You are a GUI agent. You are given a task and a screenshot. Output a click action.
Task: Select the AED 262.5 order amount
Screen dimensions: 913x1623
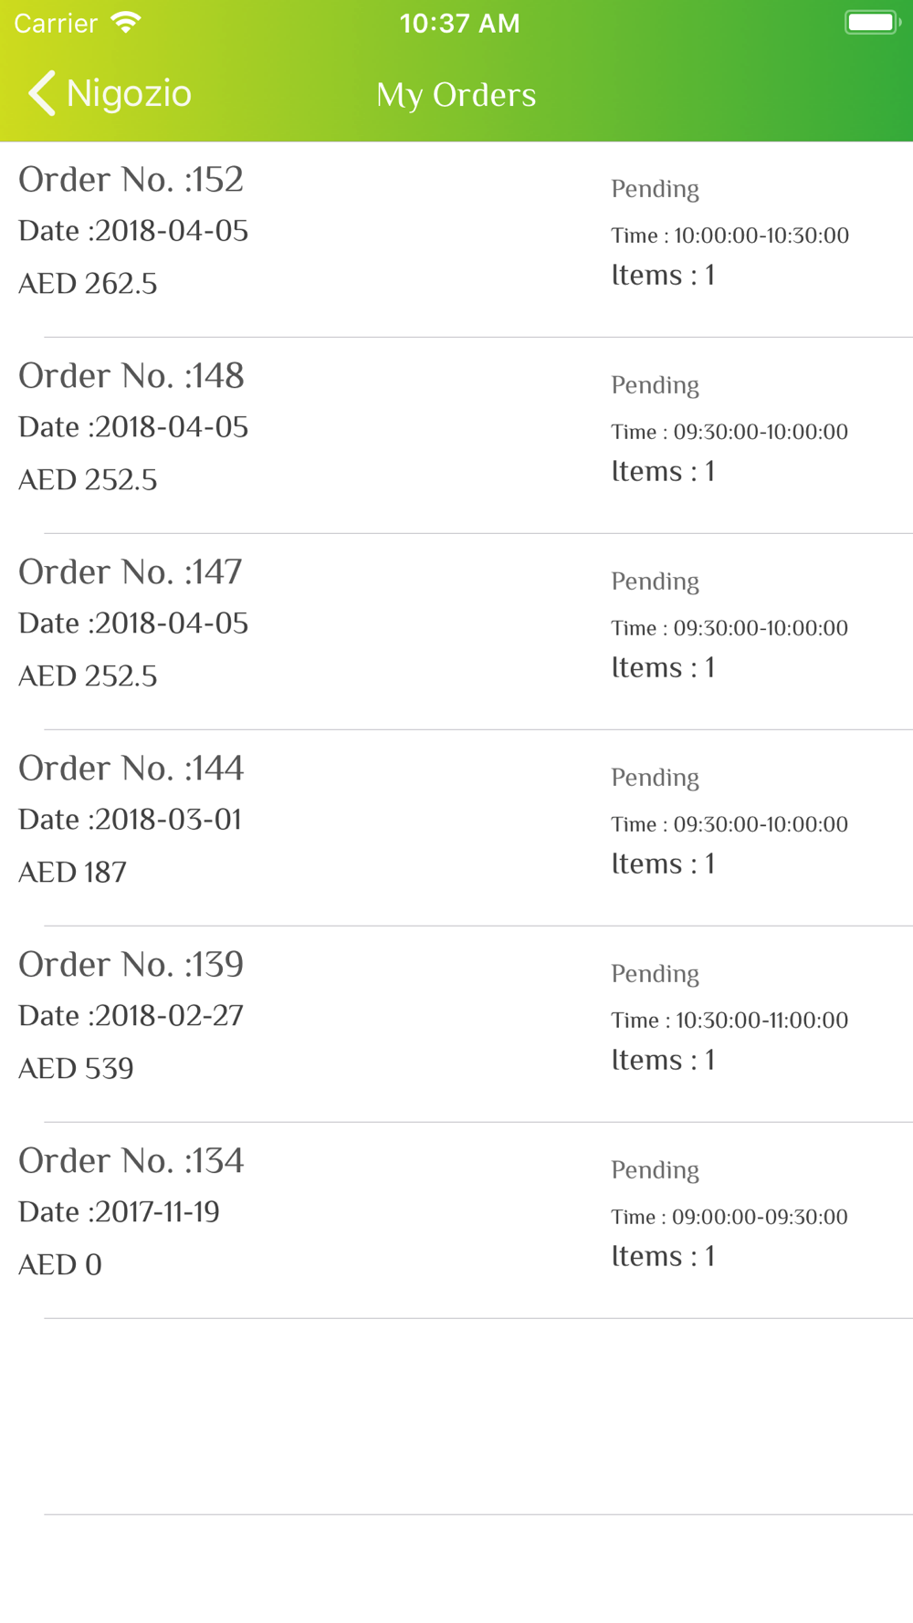(x=88, y=284)
